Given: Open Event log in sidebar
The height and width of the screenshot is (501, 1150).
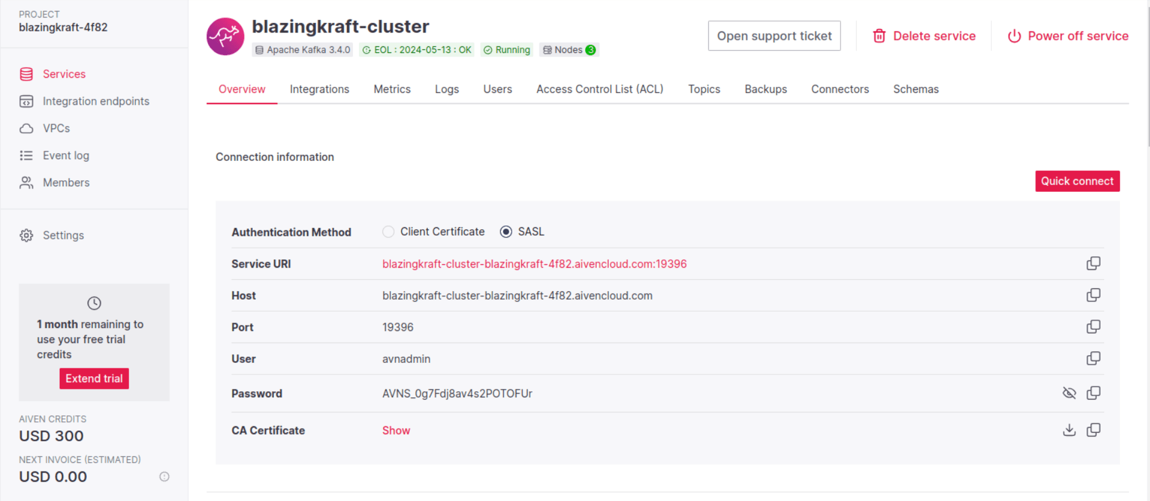Looking at the screenshot, I should [54, 155].
